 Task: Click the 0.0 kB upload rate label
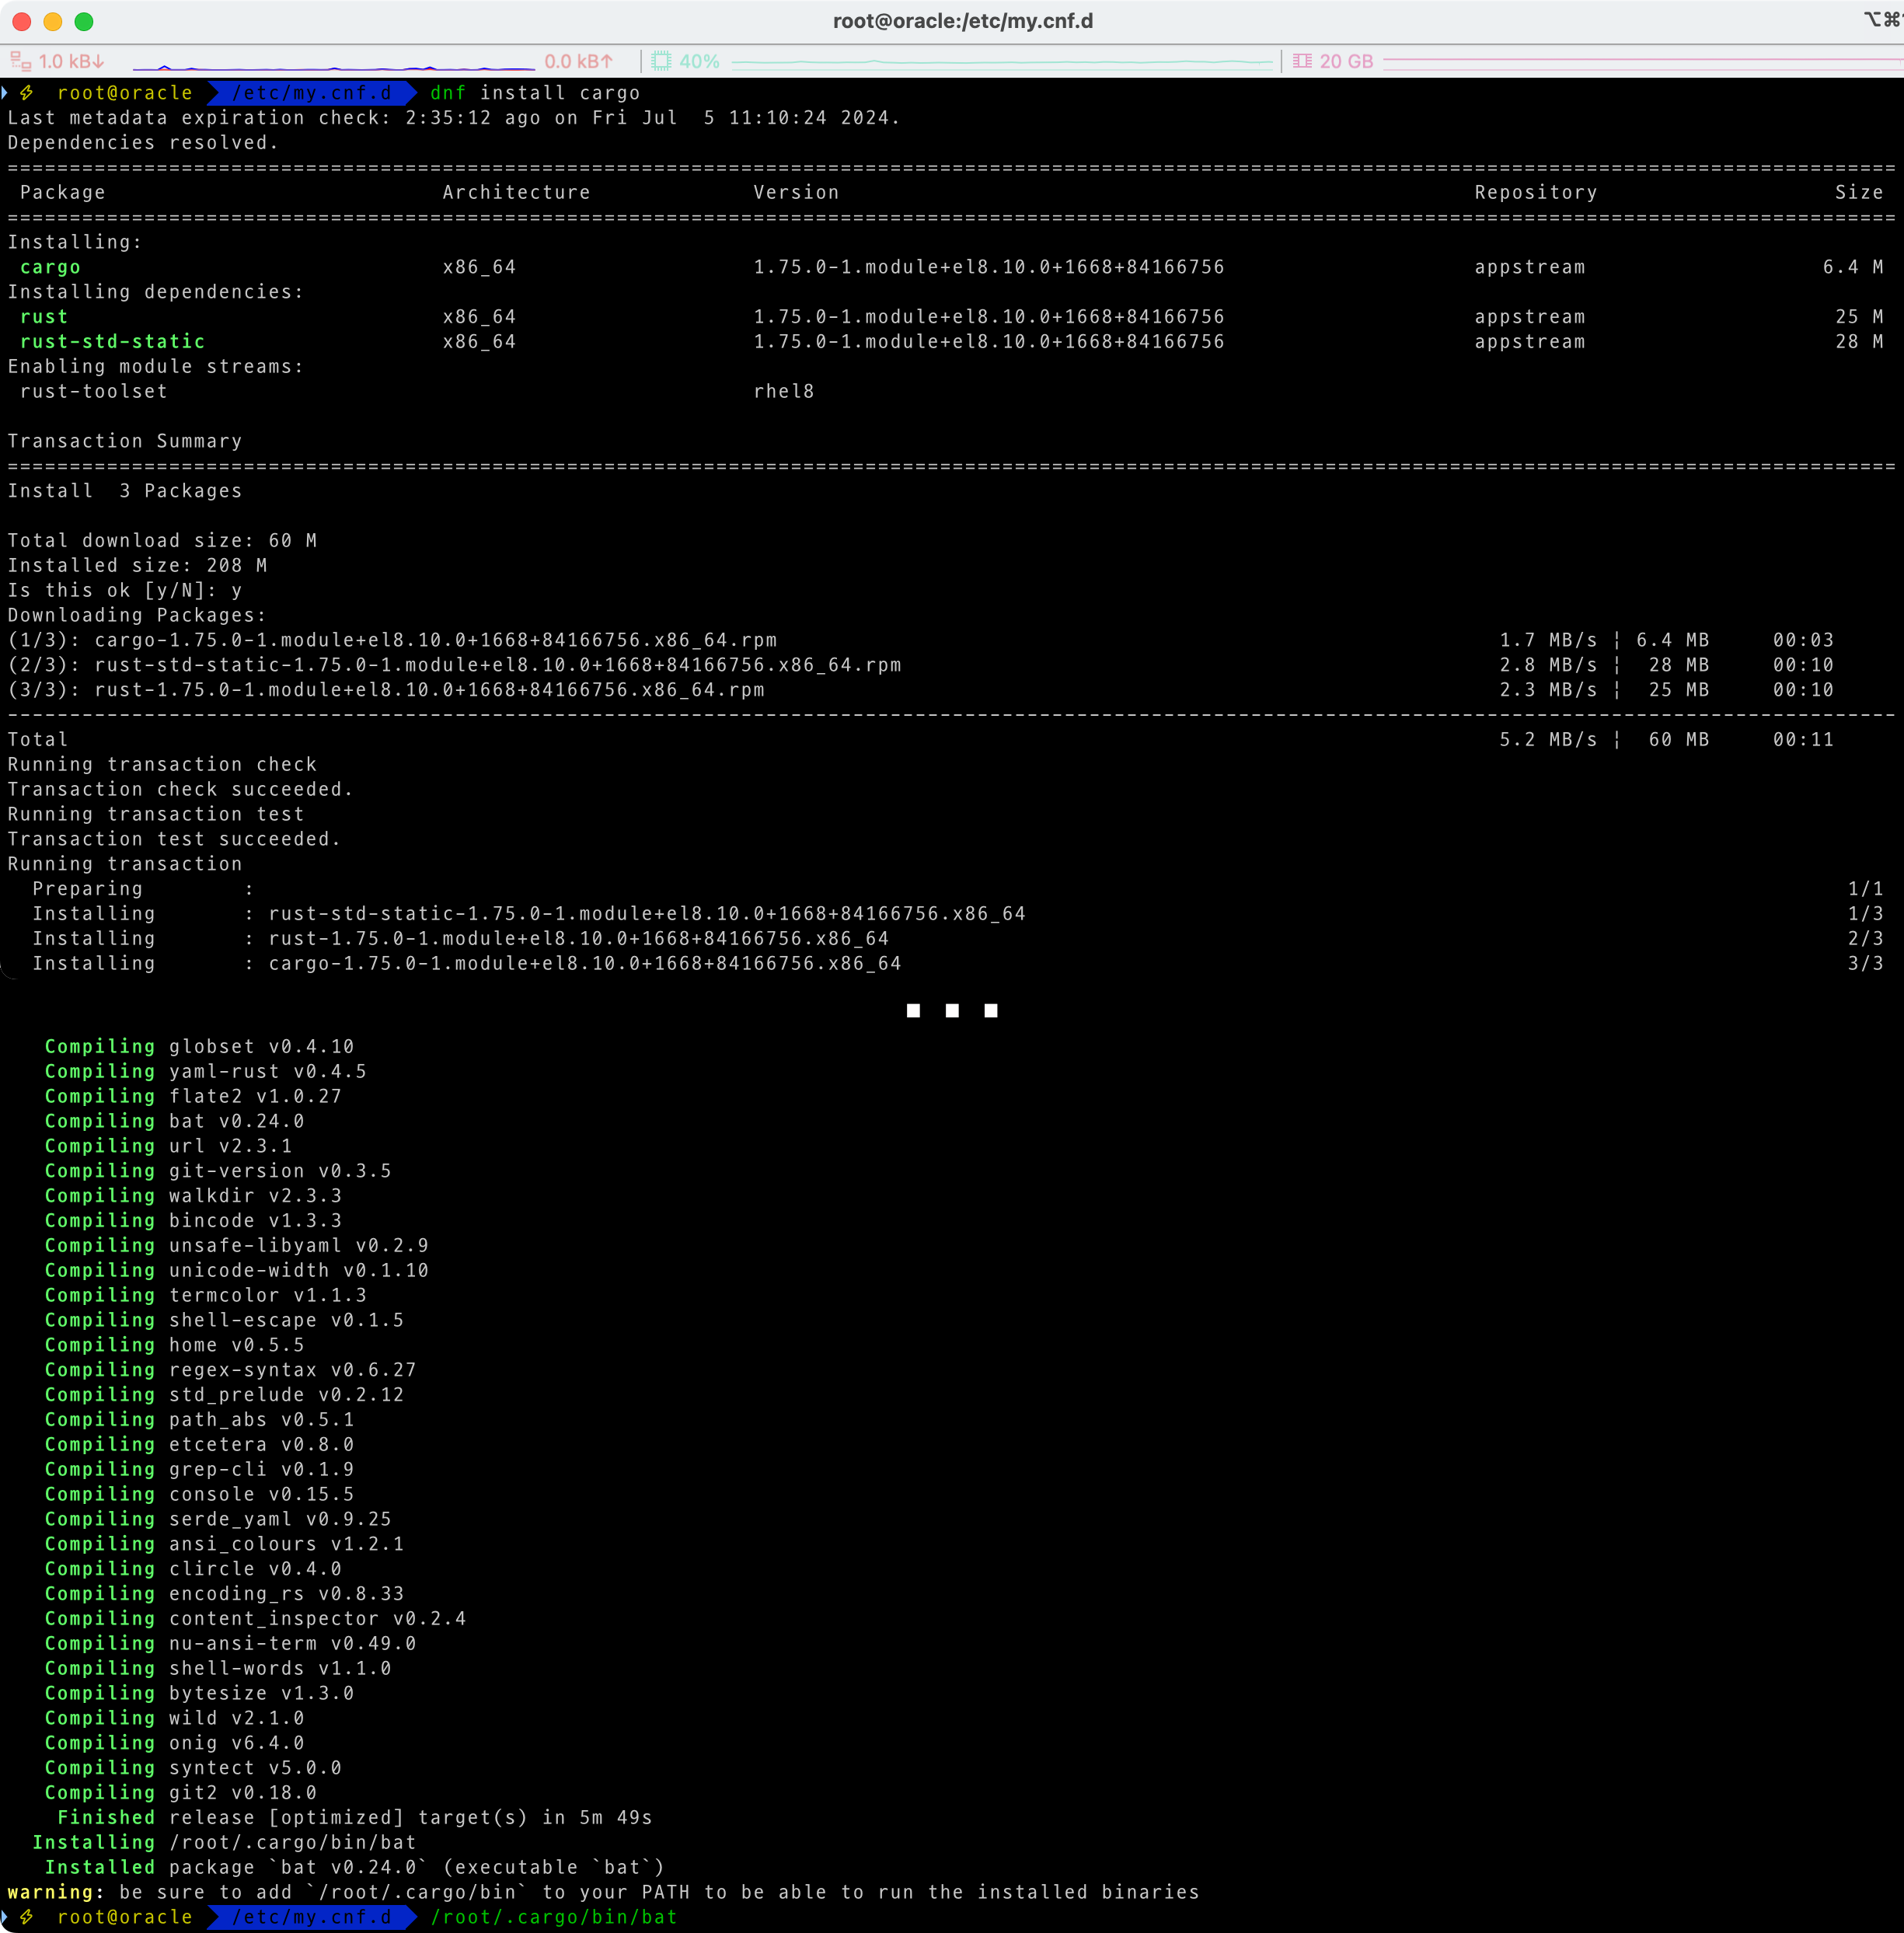pos(578,61)
